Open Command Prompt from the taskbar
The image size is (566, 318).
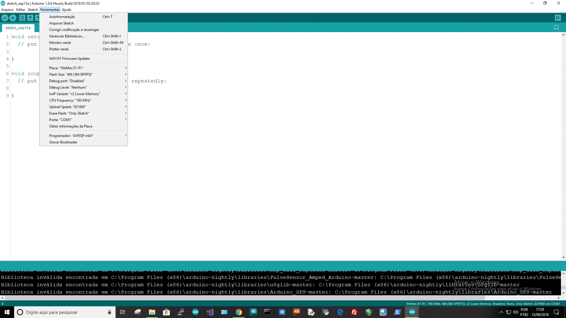tap(268, 312)
